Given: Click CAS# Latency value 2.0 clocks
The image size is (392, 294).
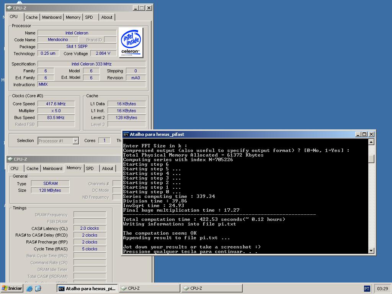Looking at the screenshot, I should 90,228.
